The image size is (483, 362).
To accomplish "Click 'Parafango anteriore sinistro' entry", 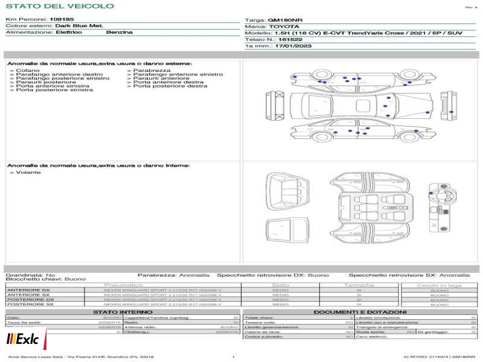I will pos(178,74).
